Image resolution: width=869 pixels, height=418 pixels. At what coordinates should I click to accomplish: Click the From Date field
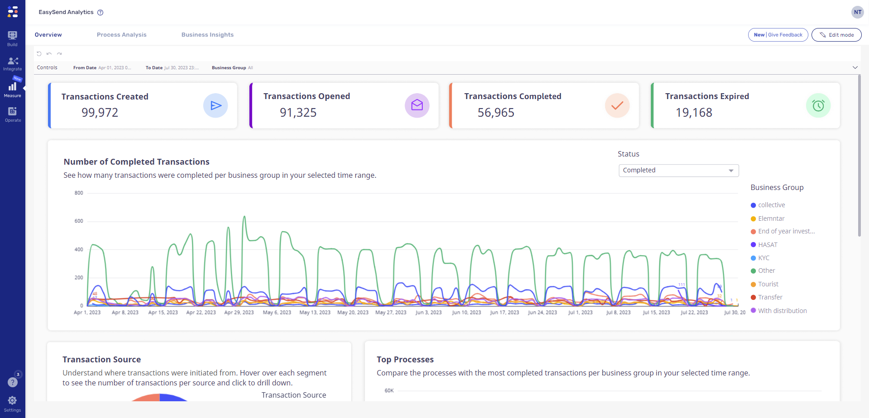102,67
